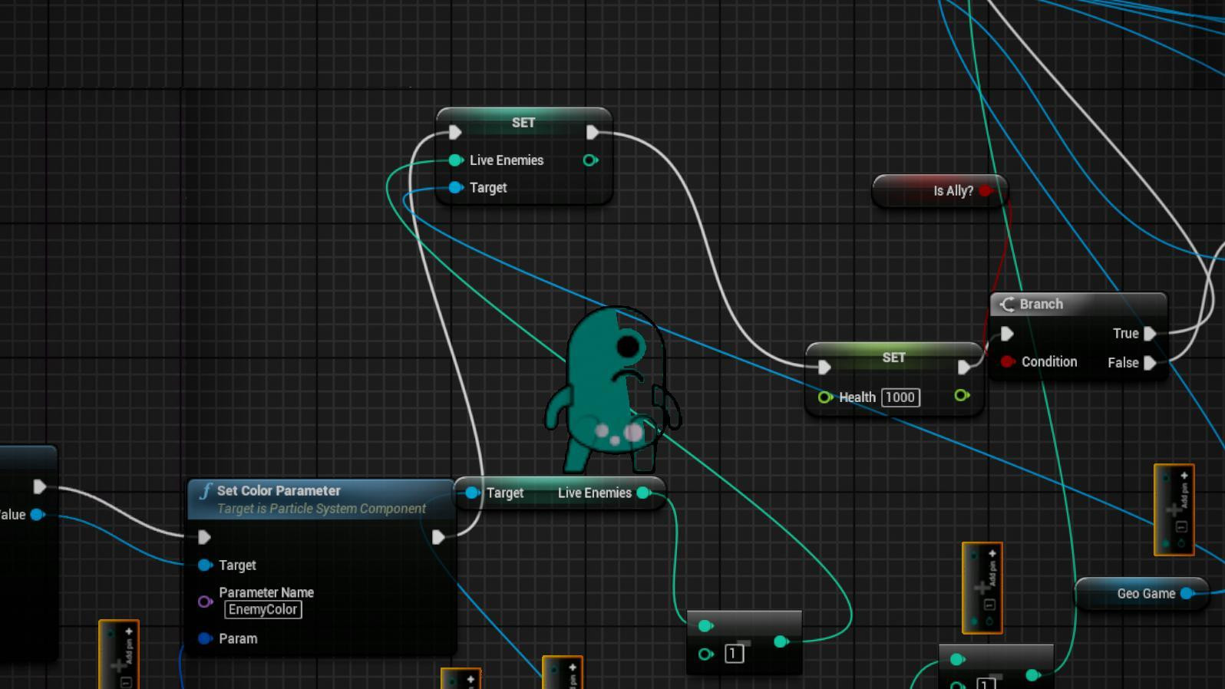The image size is (1225, 689).
Task: Click the Param pin on Set Color Parameter
Action: tap(205, 638)
